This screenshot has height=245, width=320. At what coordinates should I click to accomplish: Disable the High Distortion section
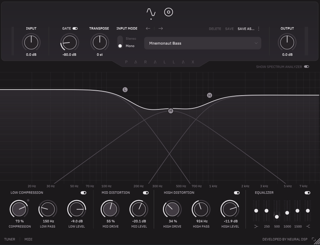click(237, 193)
